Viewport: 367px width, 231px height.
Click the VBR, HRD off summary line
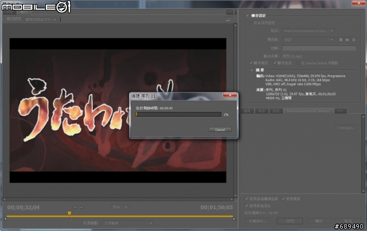[293, 84]
